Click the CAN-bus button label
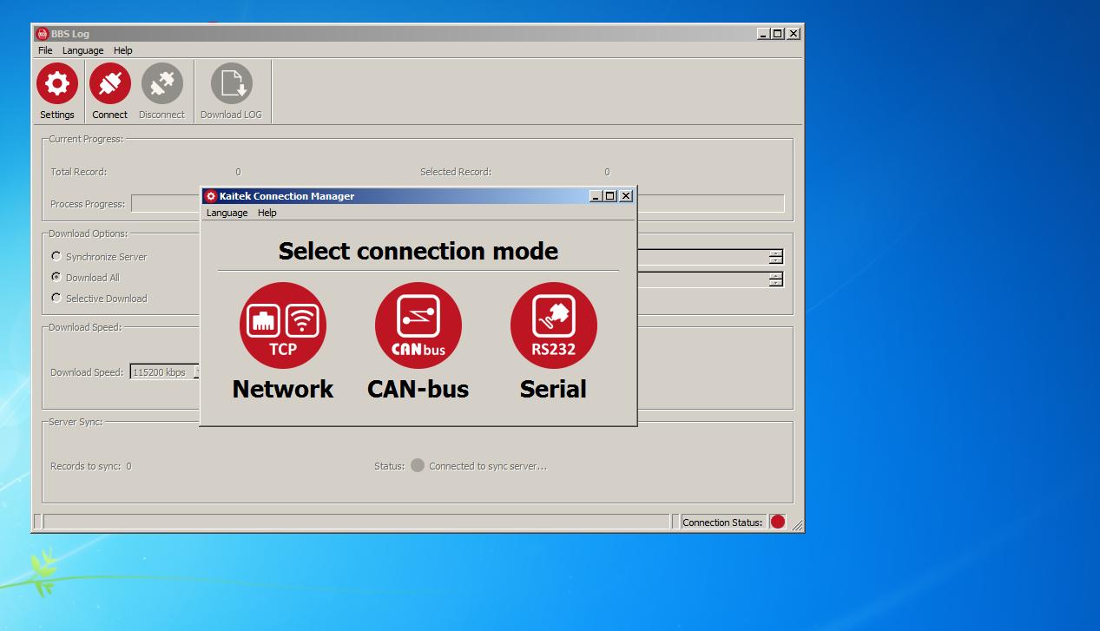The image size is (1100, 631). point(418,389)
